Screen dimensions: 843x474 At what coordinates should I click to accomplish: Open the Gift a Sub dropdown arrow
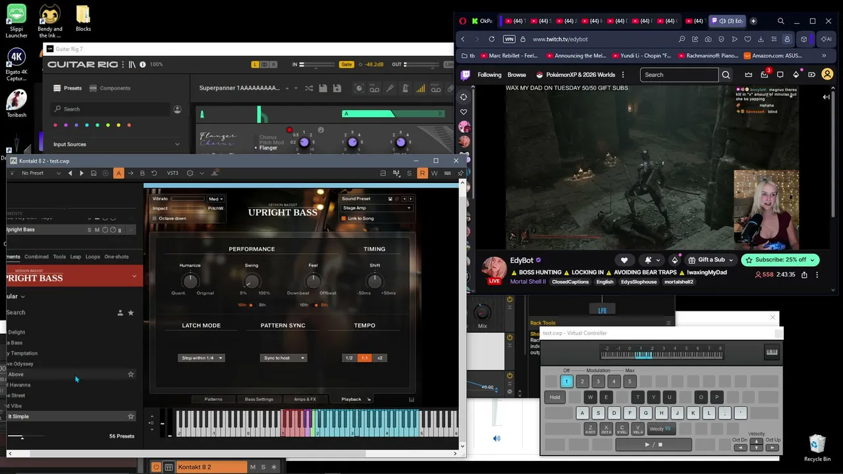[x=731, y=260]
